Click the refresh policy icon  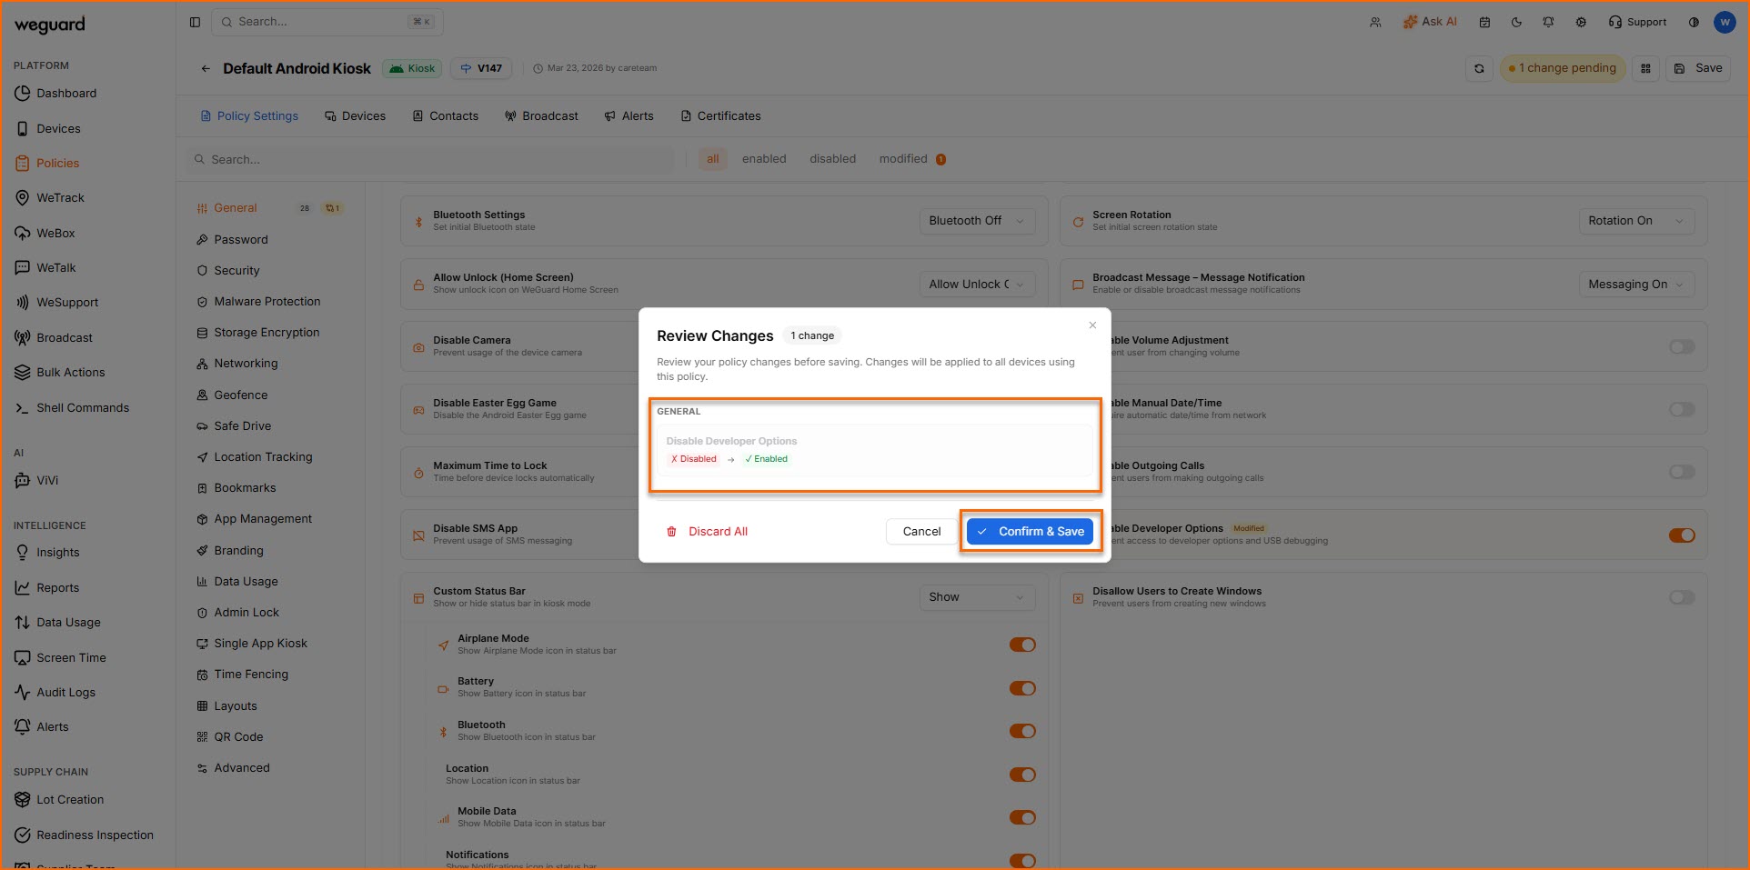coord(1479,69)
